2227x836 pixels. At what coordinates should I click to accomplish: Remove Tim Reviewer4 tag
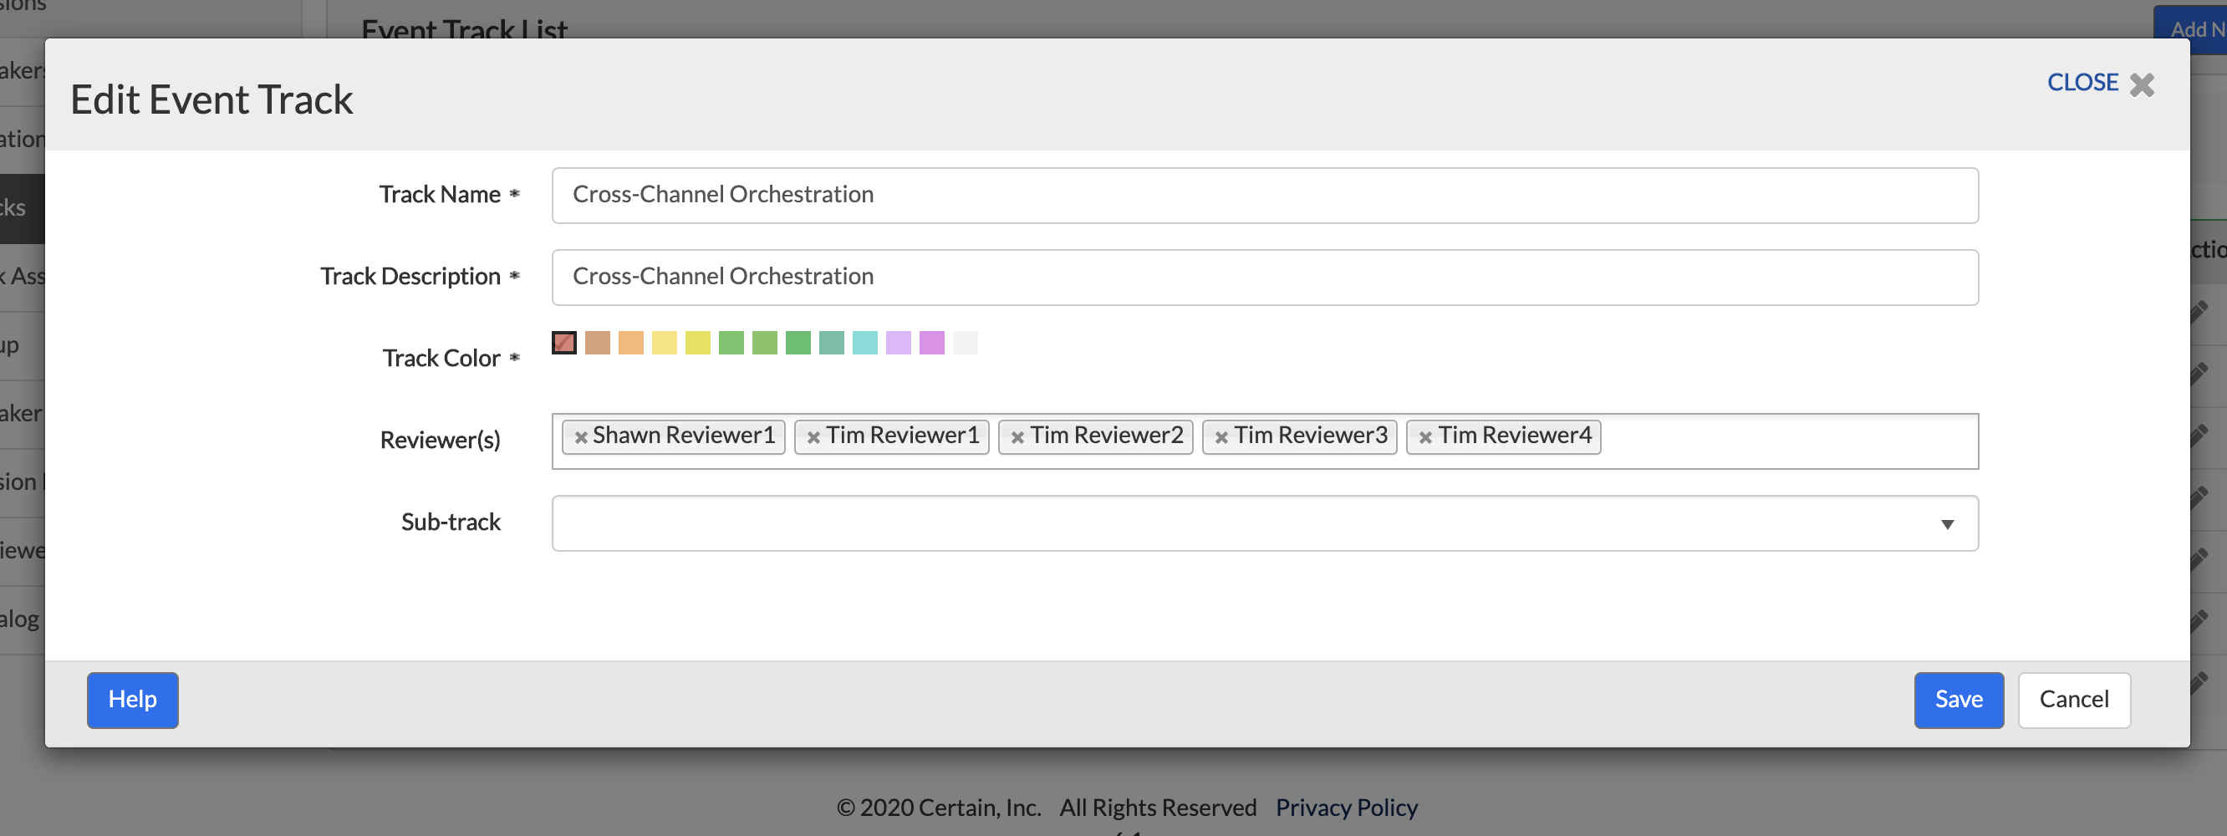(1425, 437)
